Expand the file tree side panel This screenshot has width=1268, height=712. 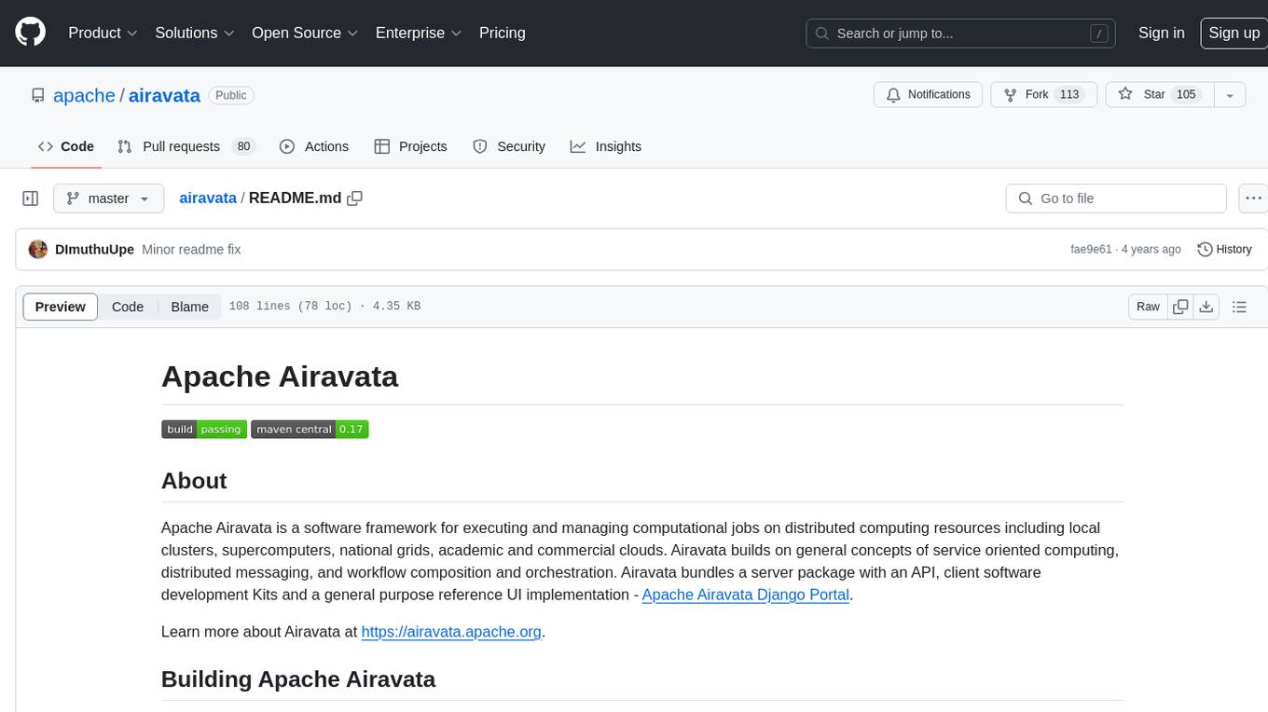point(31,199)
